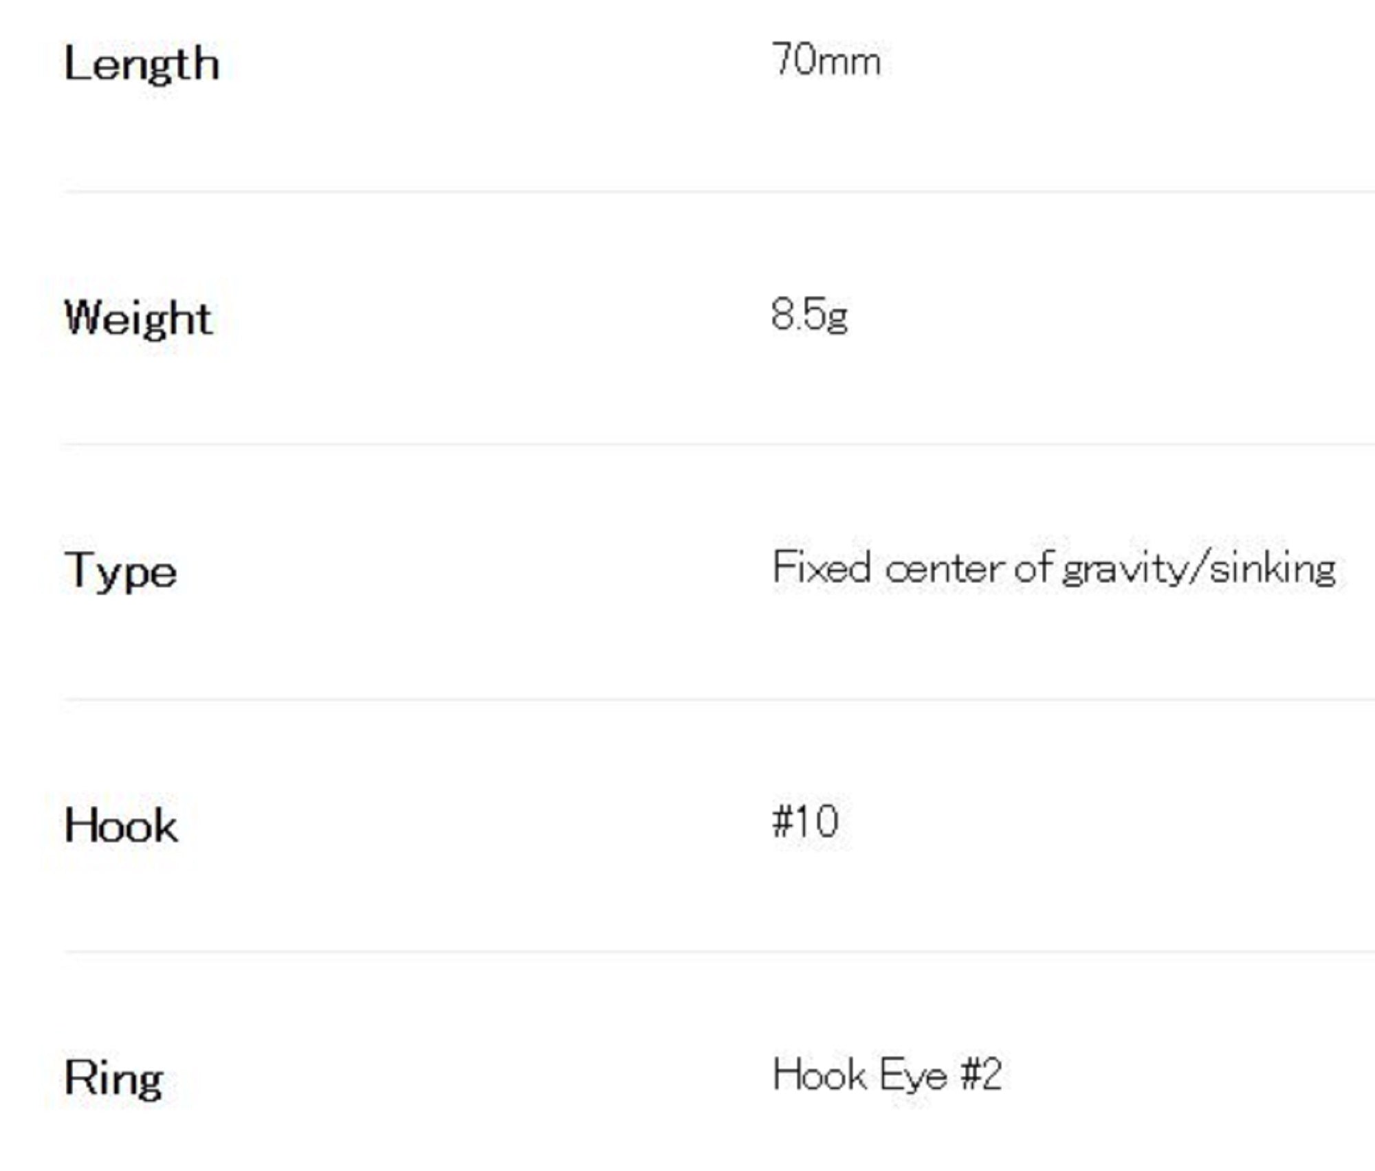This screenshot has width=1375, height=1171.
Task: Click the Weight row label
Action: pyautogui.click(x=138, y=318)
